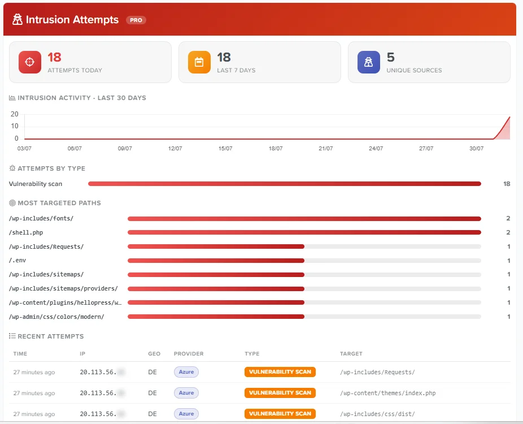Click the IP address in the /wp-includes/Requests/ row
This screenshot has height=424, width=523.
pyautogui.click(x=102, y=372)
